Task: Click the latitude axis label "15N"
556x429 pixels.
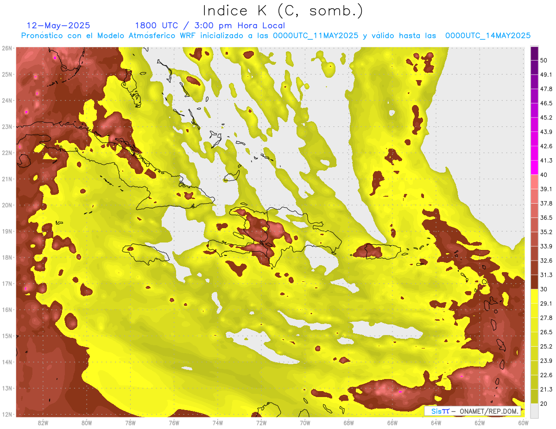Action: (6, 336)
